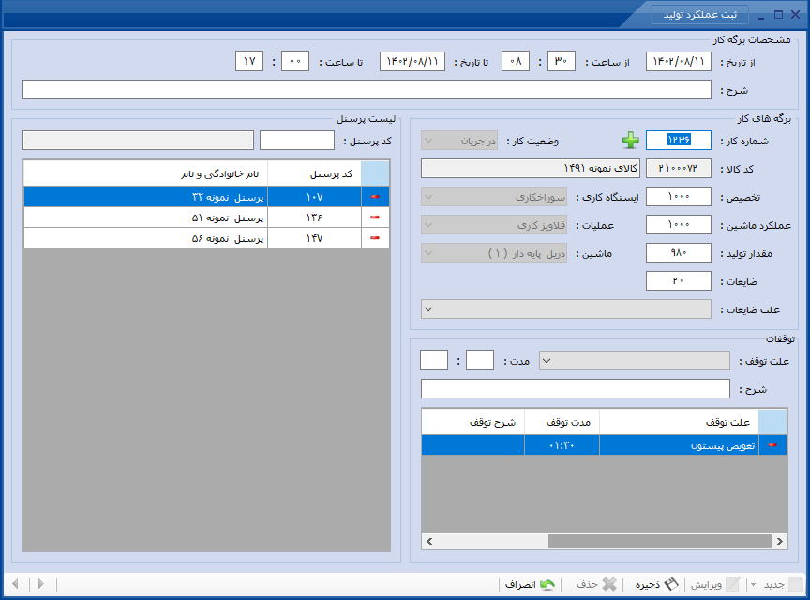Screen dimensions: 810x600
Task: Create a new record with جدید
Action: (x=783, y=584)
